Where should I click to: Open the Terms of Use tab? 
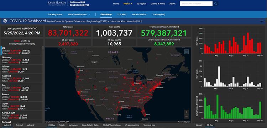click(149, 125)
